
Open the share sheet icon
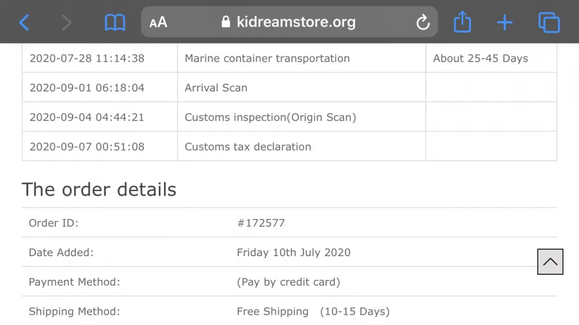(463, 22)
